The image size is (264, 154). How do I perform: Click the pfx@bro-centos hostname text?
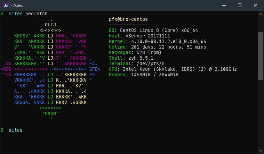click(128, 19)
